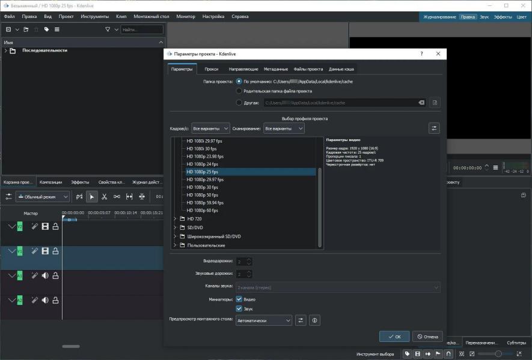Screen dimensions: 532x360
Task: Click the info icon beside Автоматически preview
Action: coord(314,320)
